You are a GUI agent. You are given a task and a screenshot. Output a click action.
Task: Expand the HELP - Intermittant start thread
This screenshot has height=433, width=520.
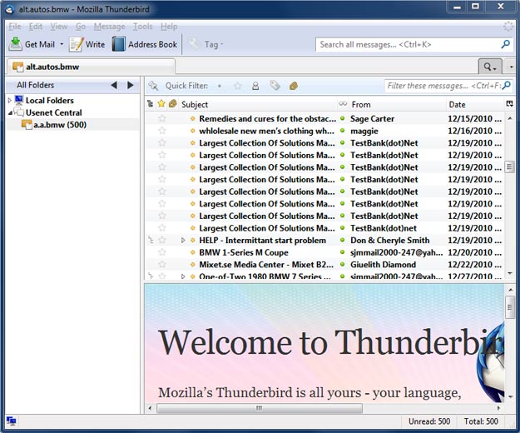[x=183, y=240]
